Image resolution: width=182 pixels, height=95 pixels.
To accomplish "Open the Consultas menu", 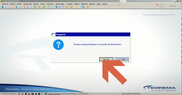I will click(x=69, y=4).
